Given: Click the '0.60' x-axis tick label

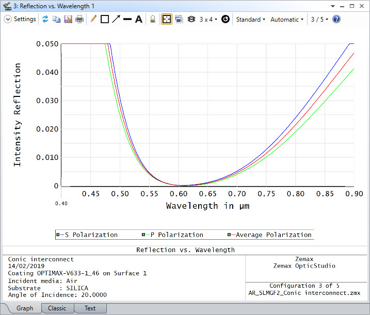Looking at the screenshot, I should click(179, 194).
